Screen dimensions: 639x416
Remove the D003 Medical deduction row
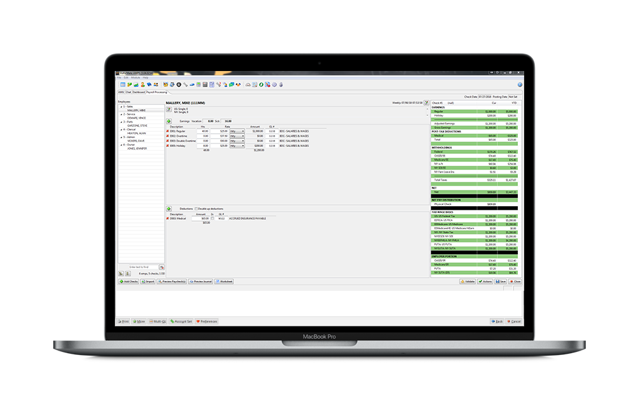[167, 219]
